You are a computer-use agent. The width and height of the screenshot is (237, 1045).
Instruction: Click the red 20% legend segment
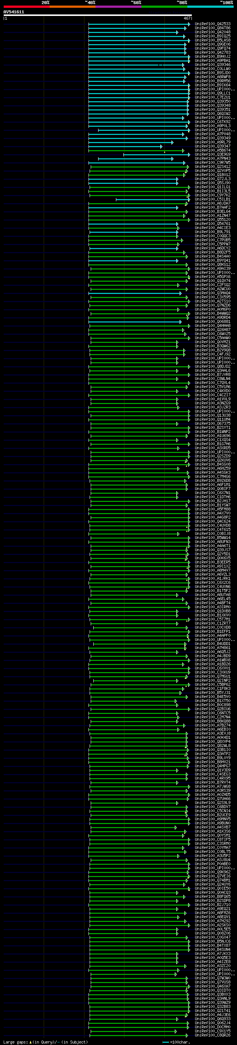coord(26,7)
